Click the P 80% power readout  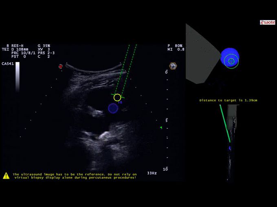click(175, 46)
